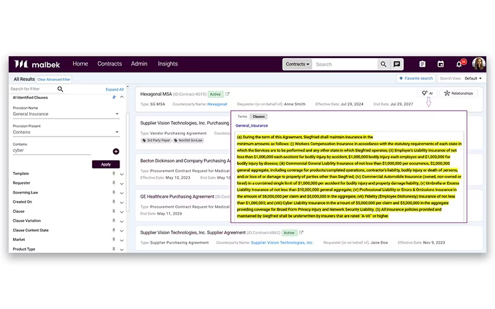Click the Malbek logo

(37, 64)
